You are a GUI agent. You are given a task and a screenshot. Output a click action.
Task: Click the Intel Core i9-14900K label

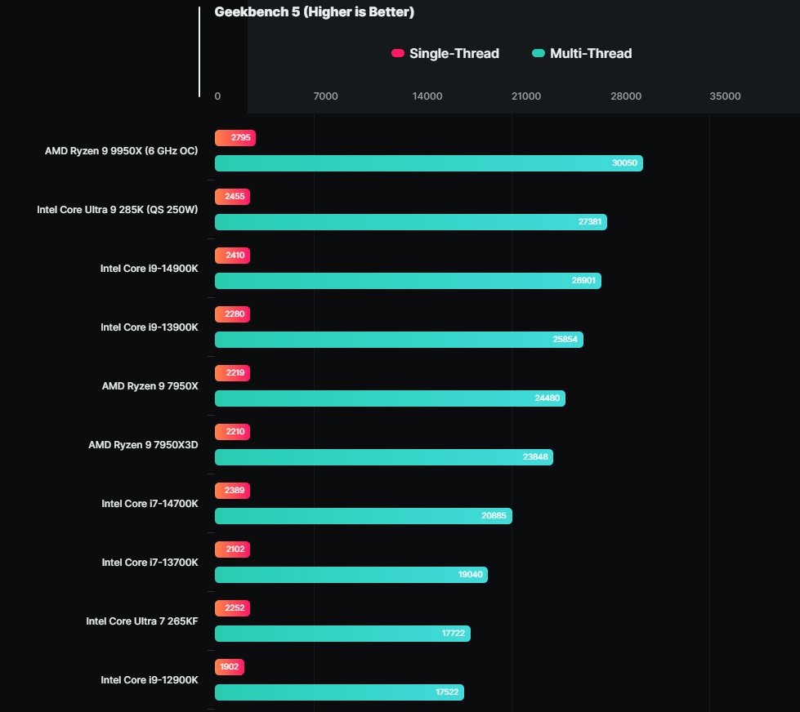(x=149, y=269)
